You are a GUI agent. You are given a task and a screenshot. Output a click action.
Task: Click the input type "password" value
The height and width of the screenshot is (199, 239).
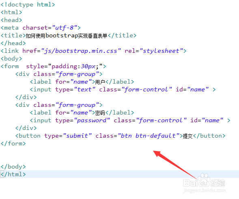point(92,120)
